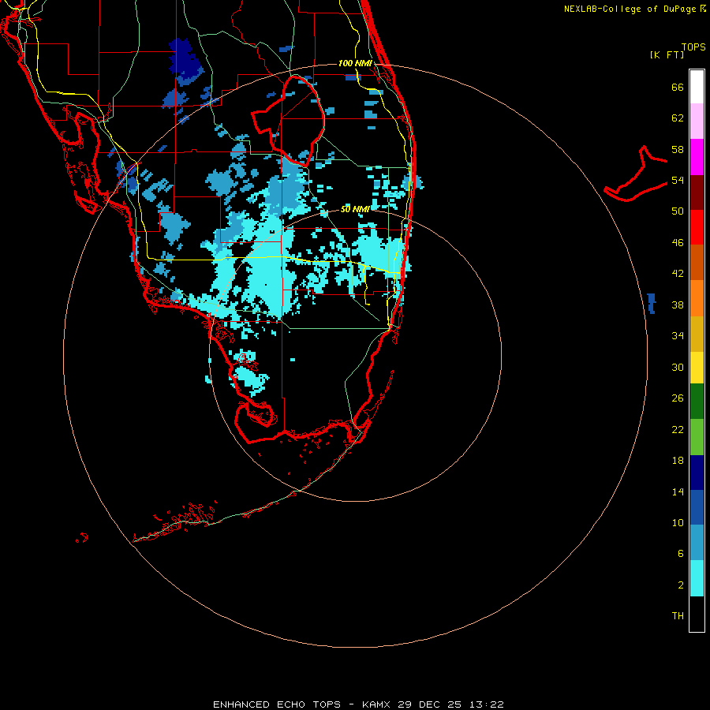
Task: Click the 66 legend value
Action: 678,87
